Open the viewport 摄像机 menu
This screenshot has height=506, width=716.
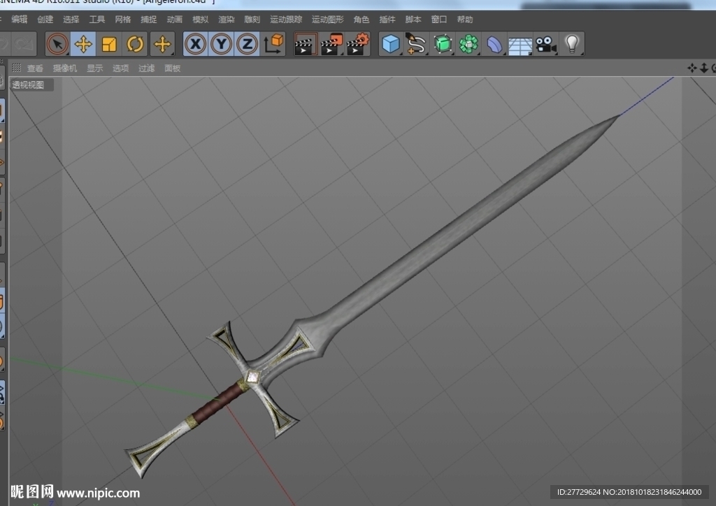(x=65, y=68)
